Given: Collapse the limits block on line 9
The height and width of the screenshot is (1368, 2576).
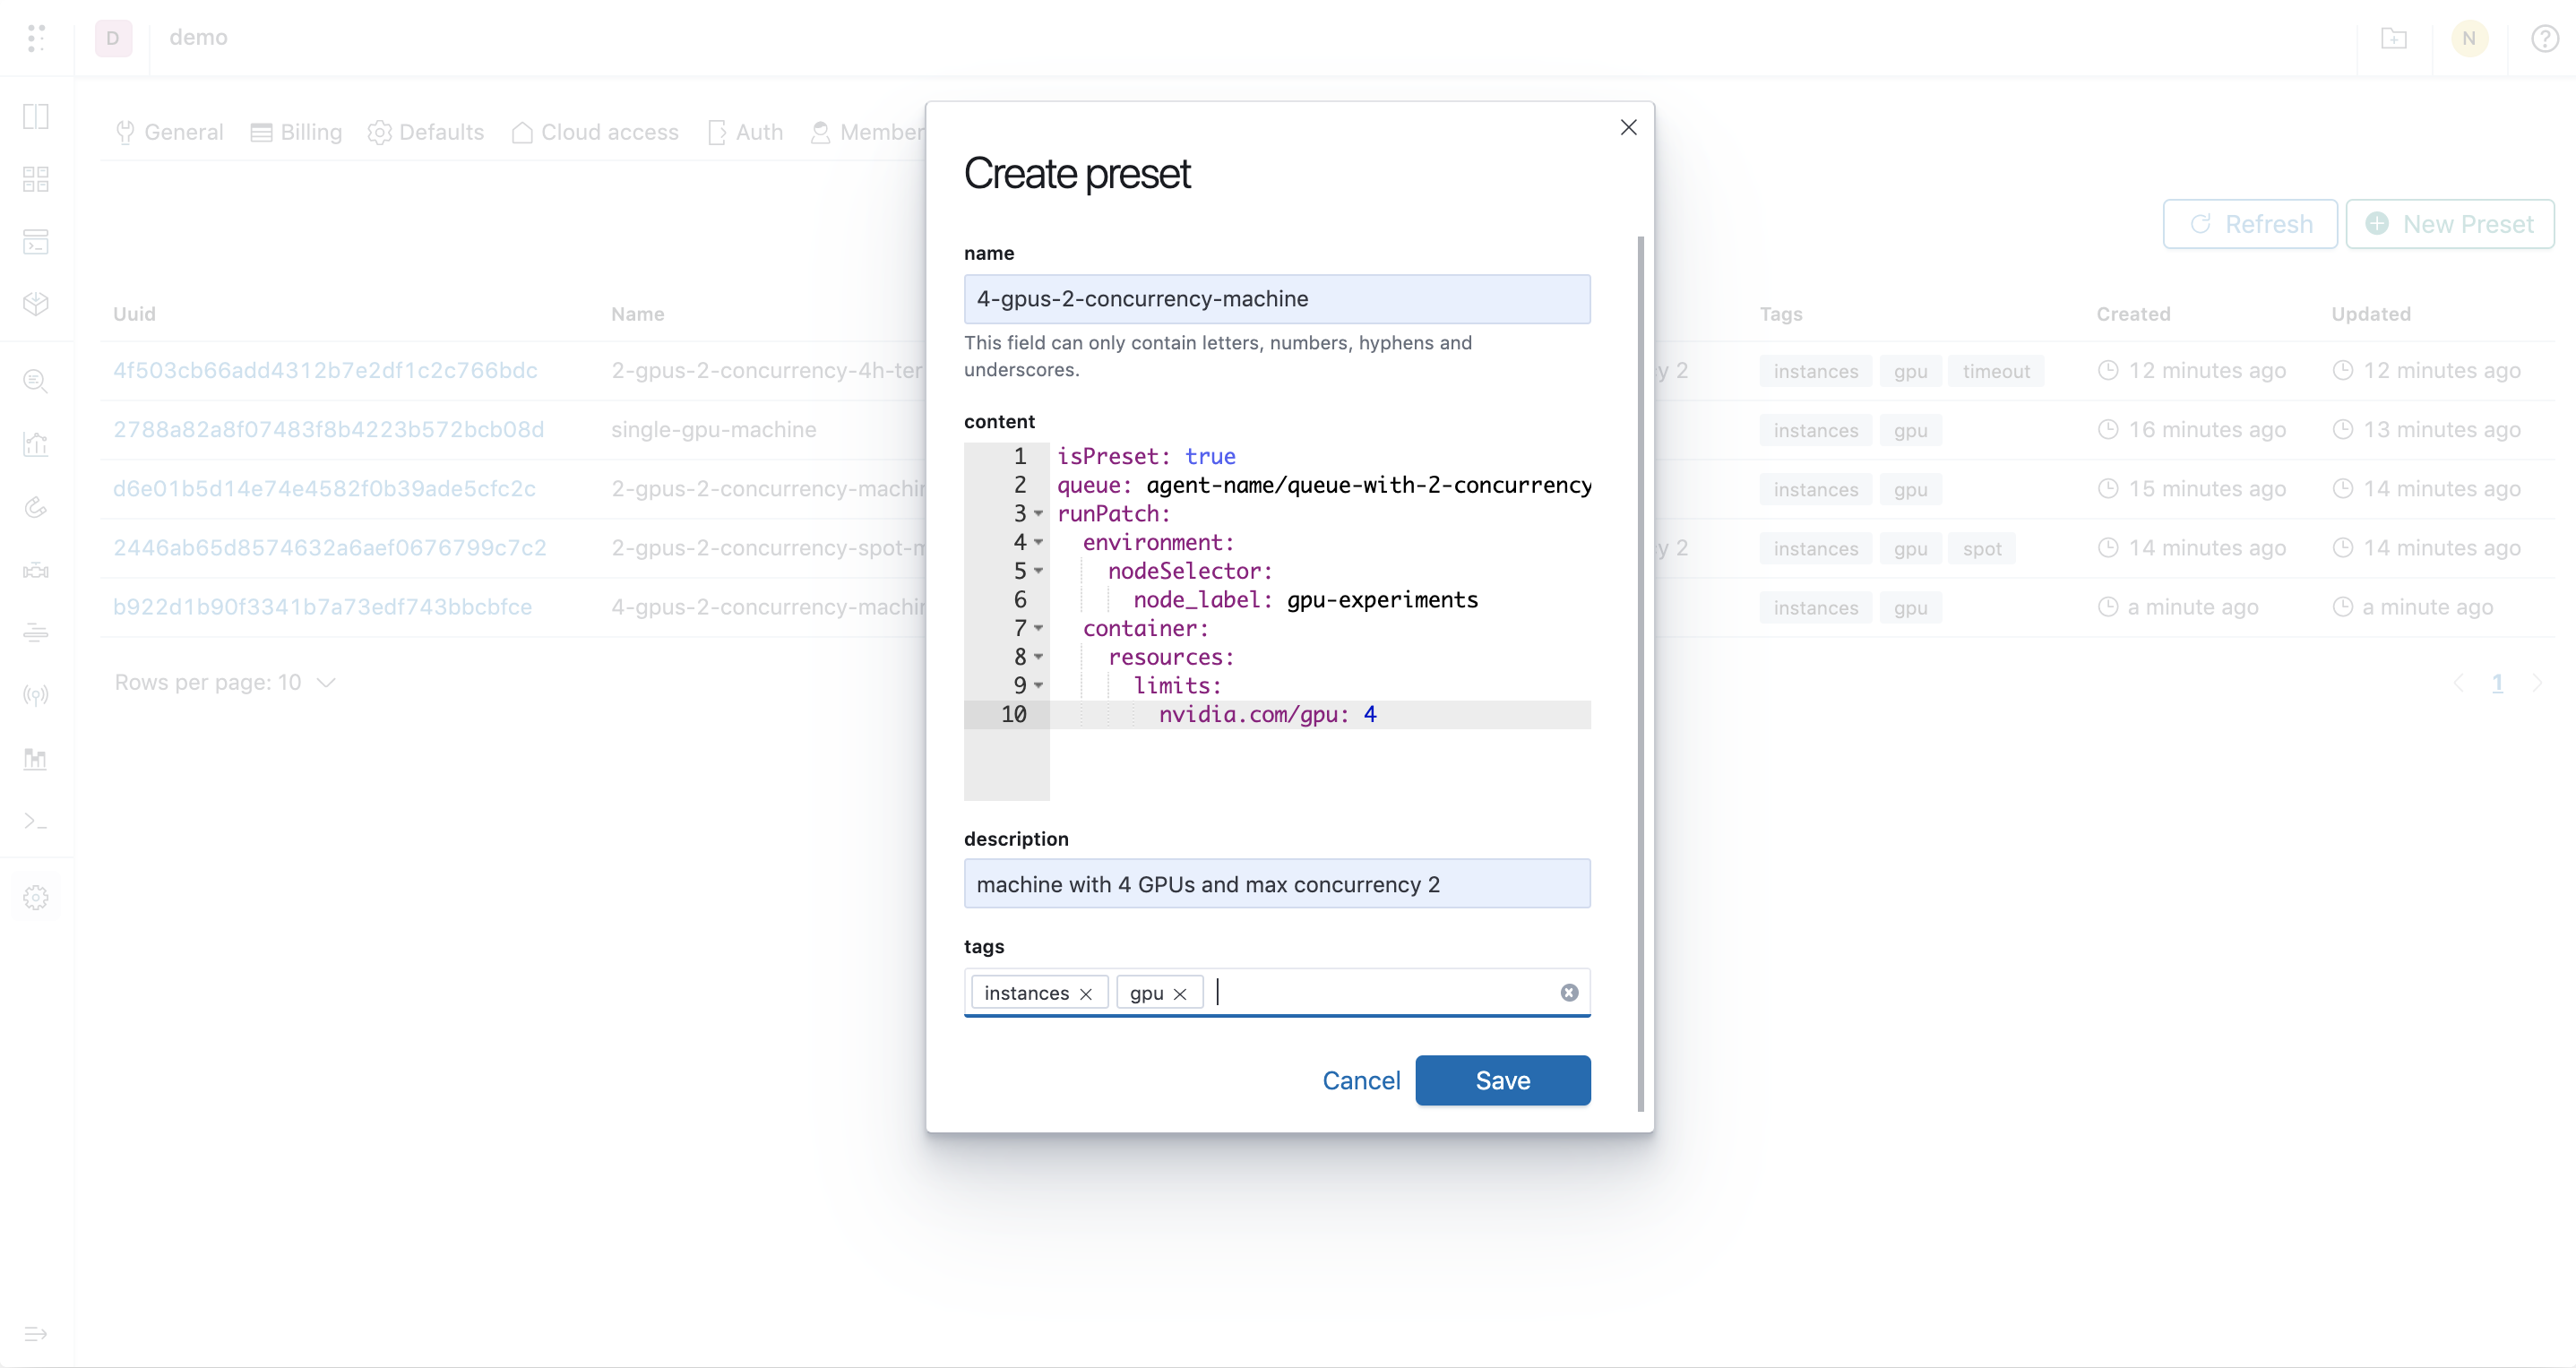Looking at the screenshot, I should [1038, 685].
